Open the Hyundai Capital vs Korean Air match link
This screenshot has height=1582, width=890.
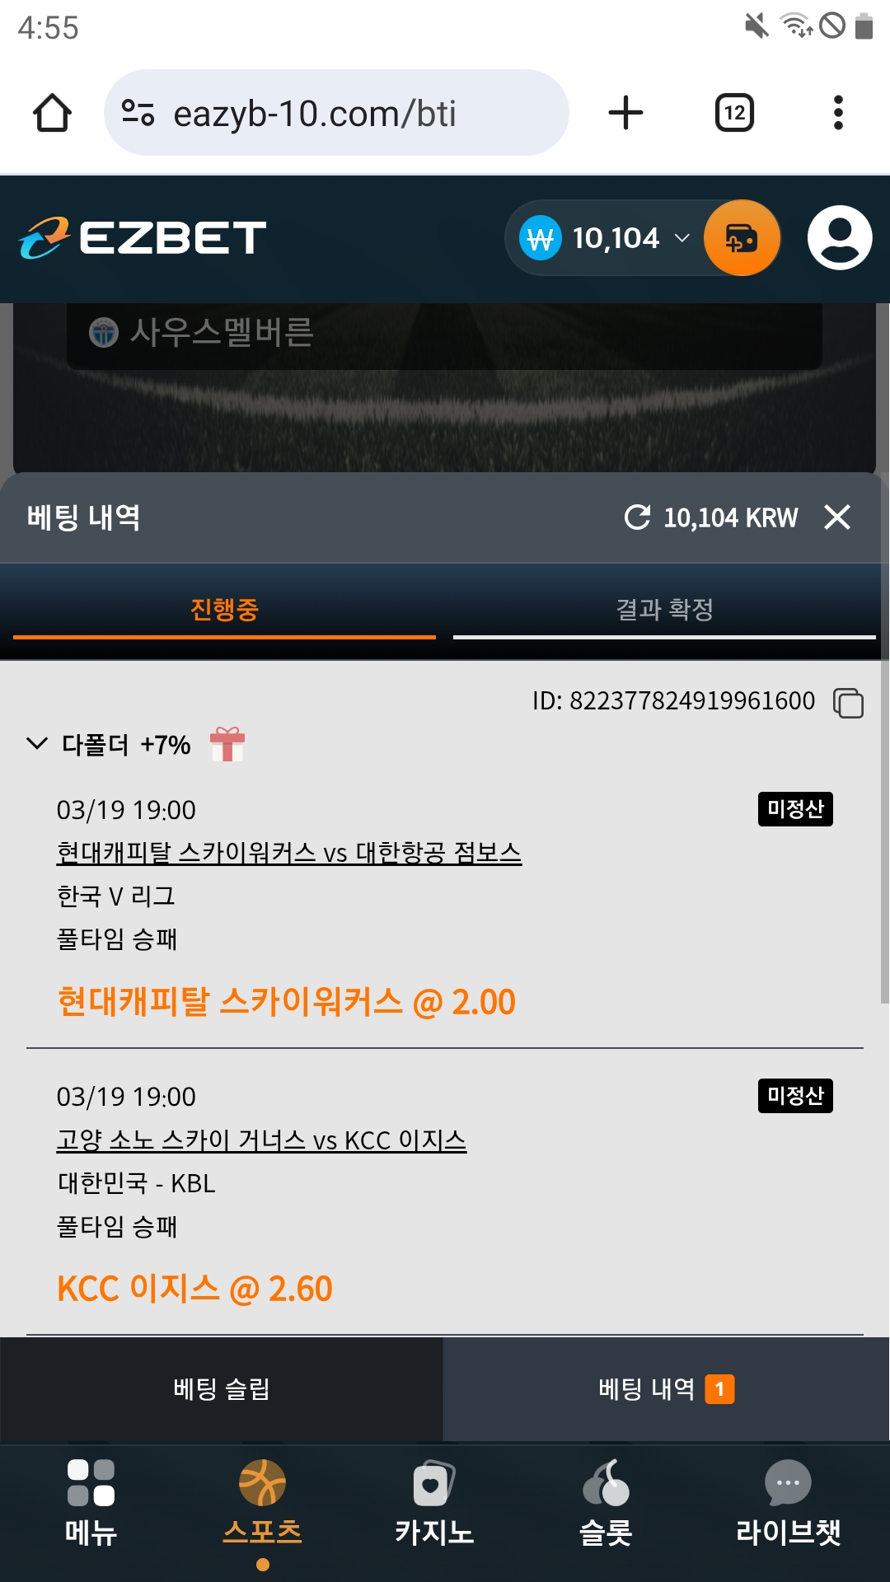tap(288, 852)
